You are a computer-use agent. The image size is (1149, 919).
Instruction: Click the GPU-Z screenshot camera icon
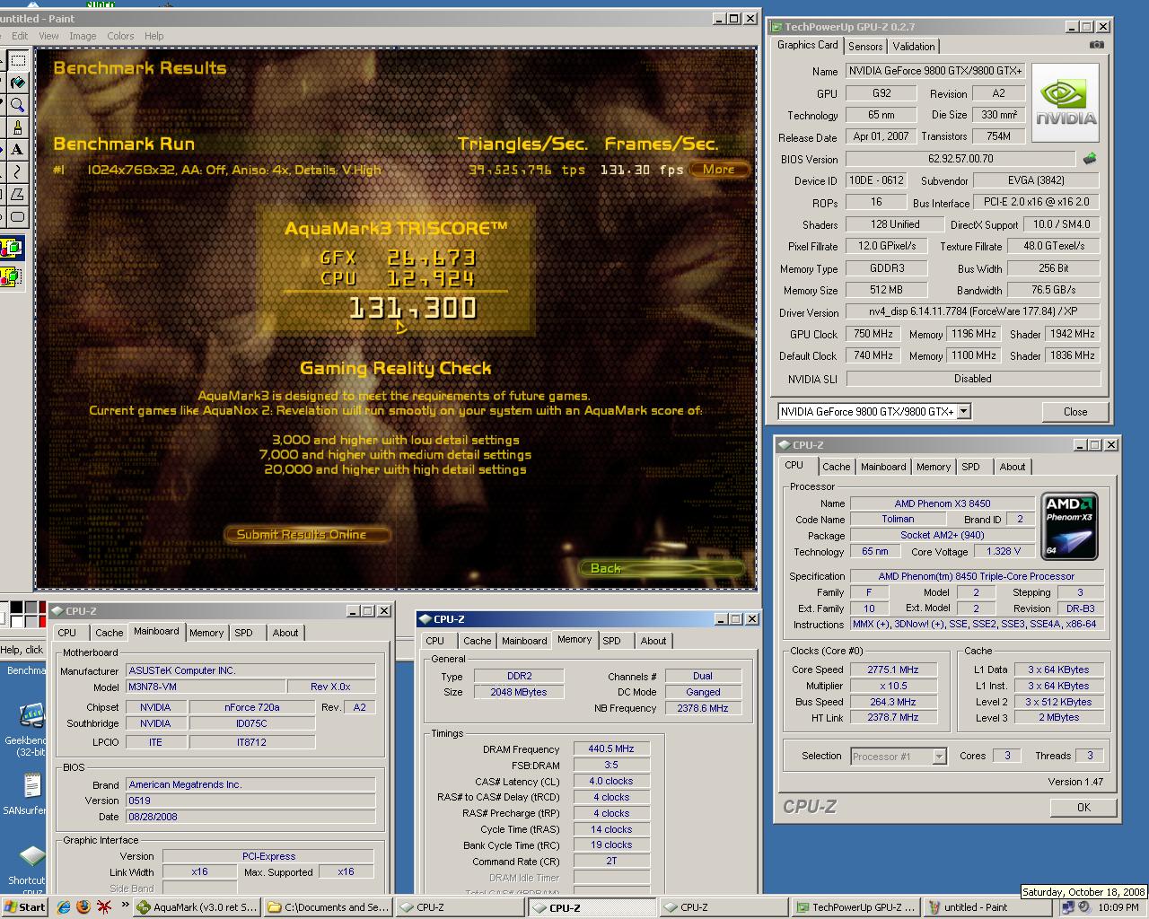[1096, 45]
